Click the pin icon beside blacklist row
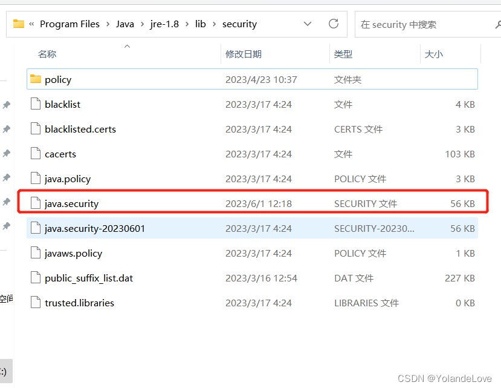Screen dimensions: 501x388 coord(7,105)
